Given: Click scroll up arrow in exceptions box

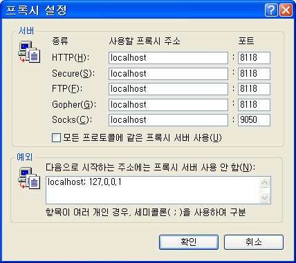Looking at the screenshot, I should pos(264,183).
